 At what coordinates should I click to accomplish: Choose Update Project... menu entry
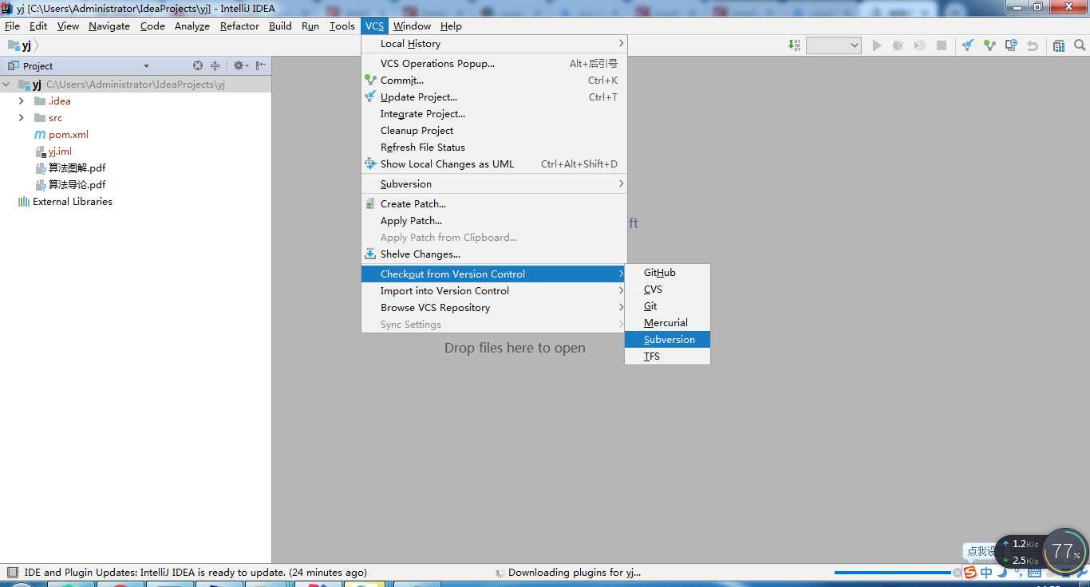pos(494,97)
